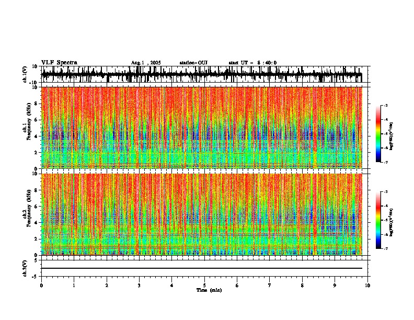Viewport: 414px width, 320px height.
Task: Click the 'Time (min)' axis title
Action: coord(209,290)
